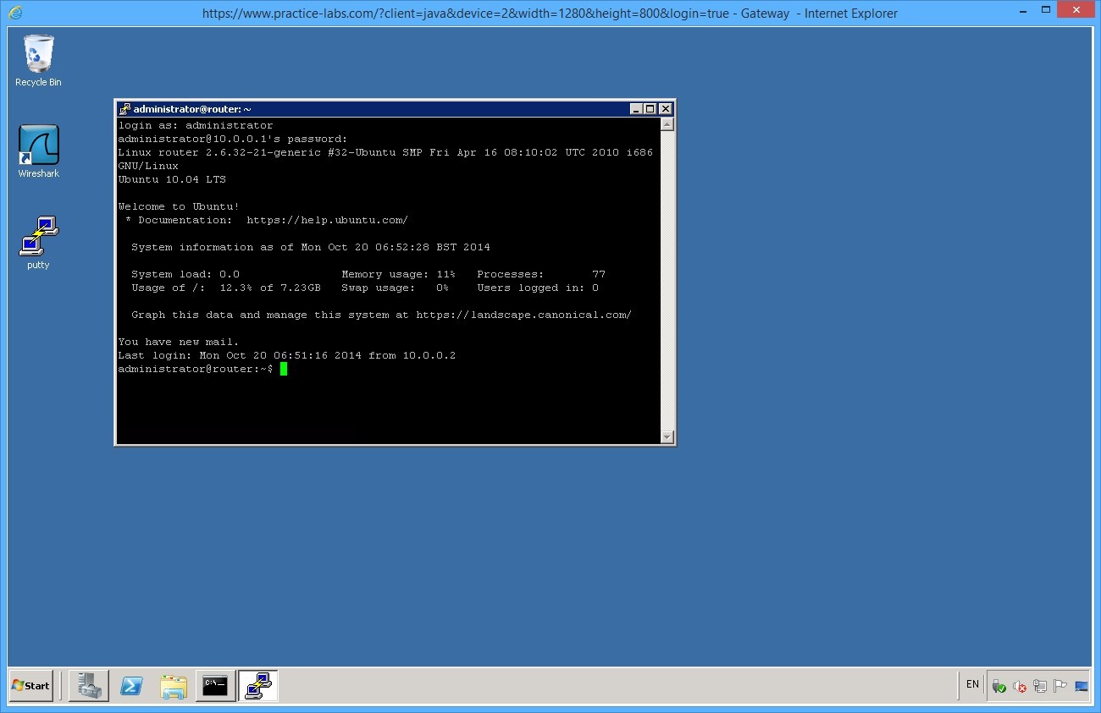
Task: Click the help.ubuntu.com documentation link
Action: click(x=327, y=220)
